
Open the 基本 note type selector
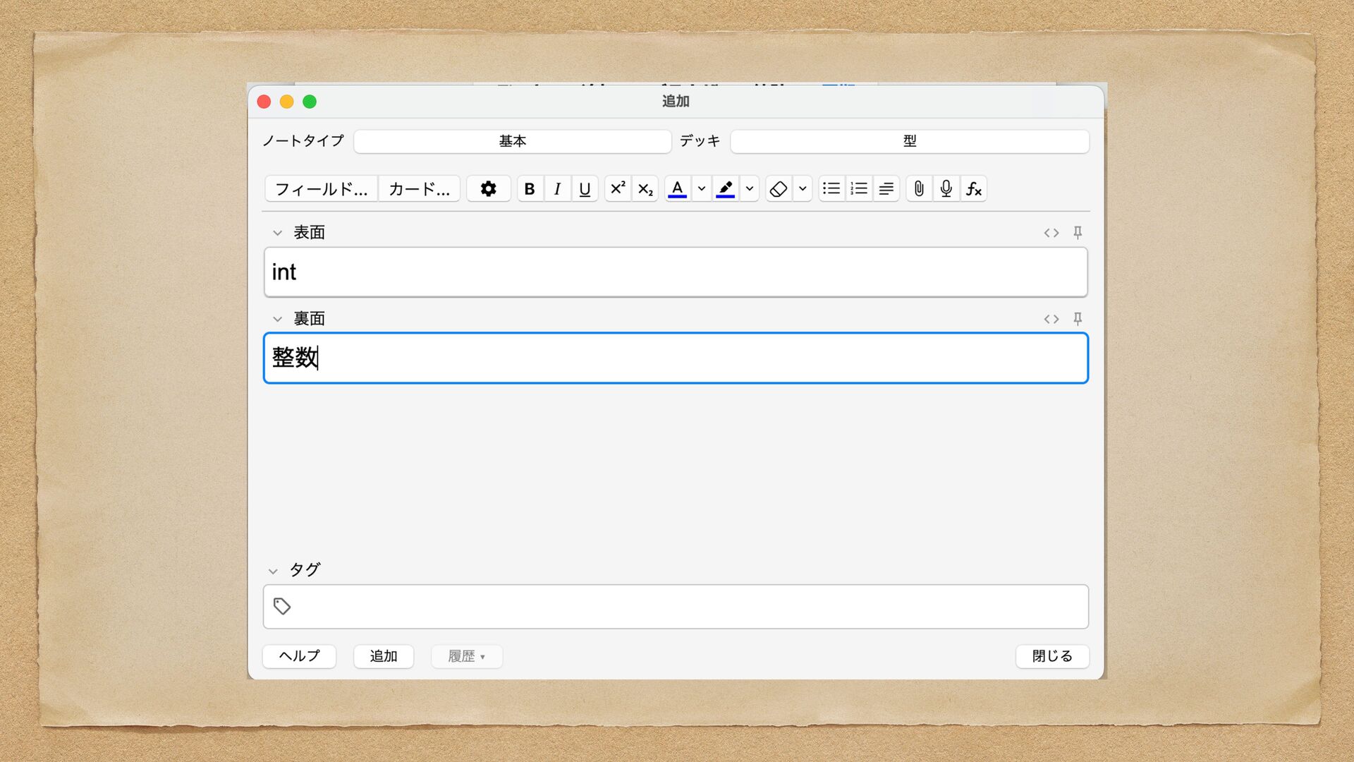pyautogui.click(x=512, y=141)
